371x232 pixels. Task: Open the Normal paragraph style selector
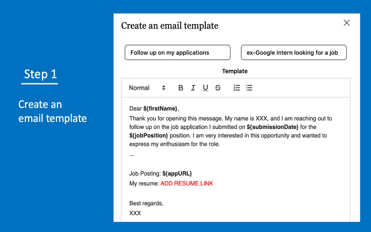click(x=139, y=88)
